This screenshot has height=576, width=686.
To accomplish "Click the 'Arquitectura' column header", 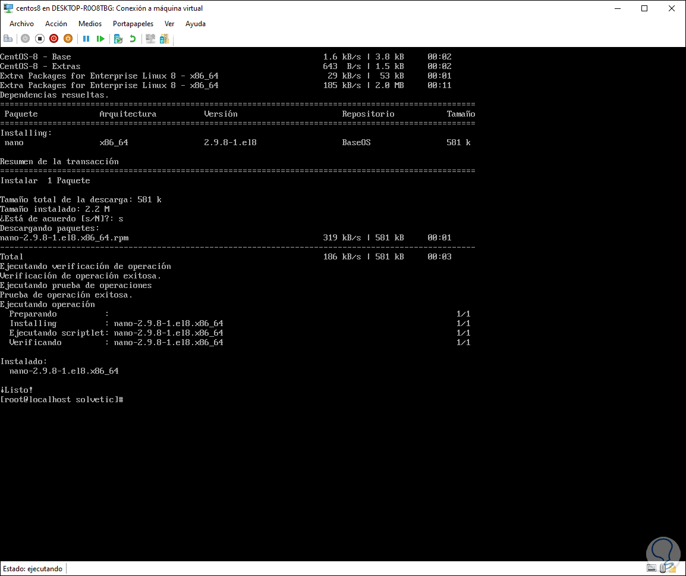I will (x=128, y=114).
